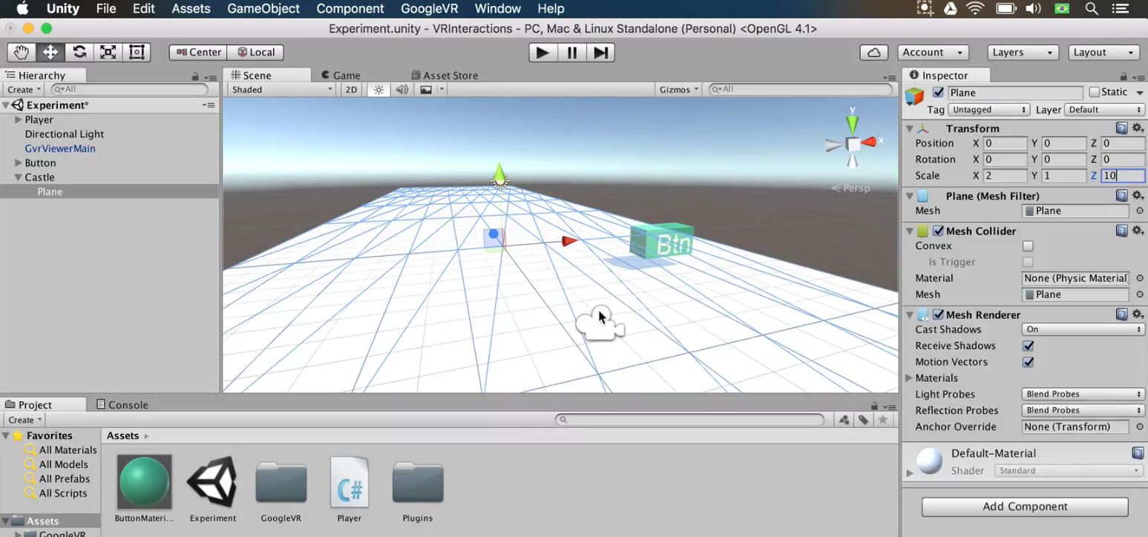The image size is (1148, 537).
Task: Select the Hand tool
Action: click(21, 52)
